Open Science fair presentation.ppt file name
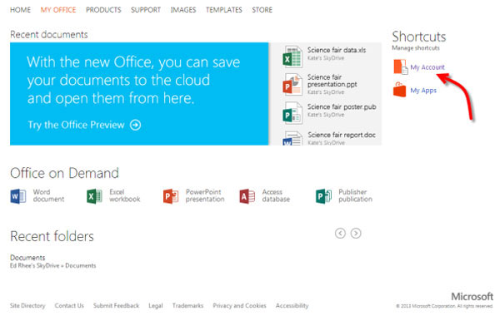The image size is (500, 316). pos(332,81)
